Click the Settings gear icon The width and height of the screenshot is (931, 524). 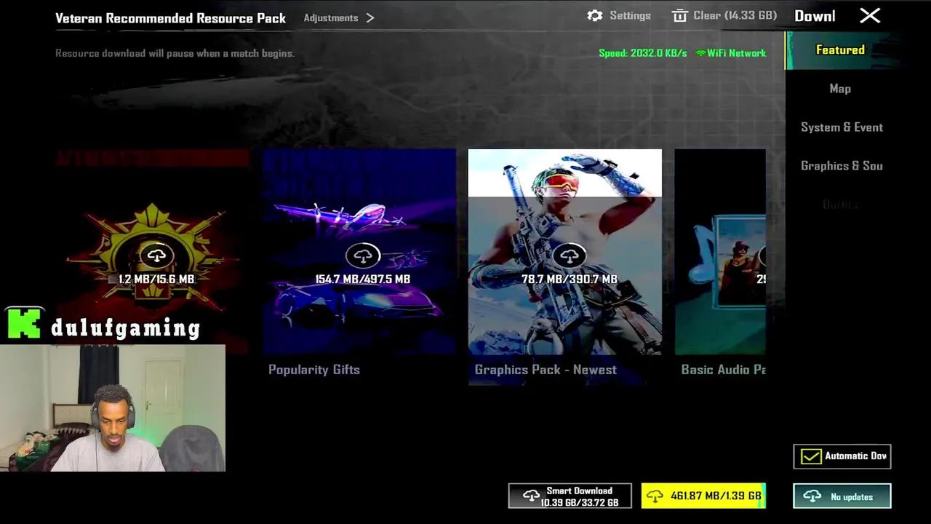(x=595, y=15)
